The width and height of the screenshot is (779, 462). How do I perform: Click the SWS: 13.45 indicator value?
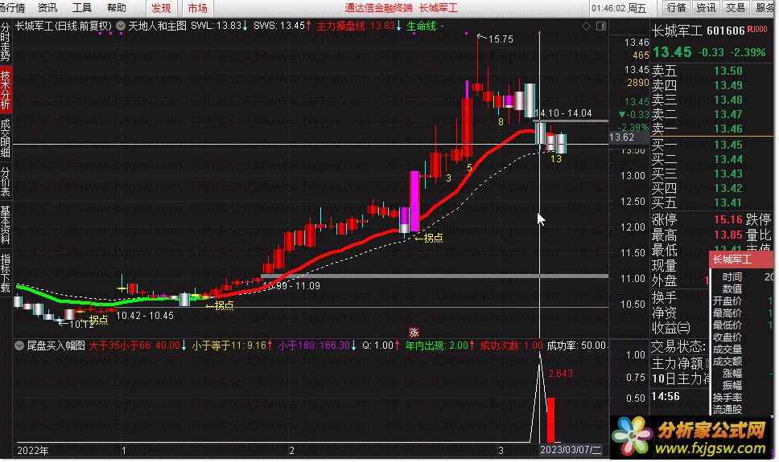click(282, 26)
